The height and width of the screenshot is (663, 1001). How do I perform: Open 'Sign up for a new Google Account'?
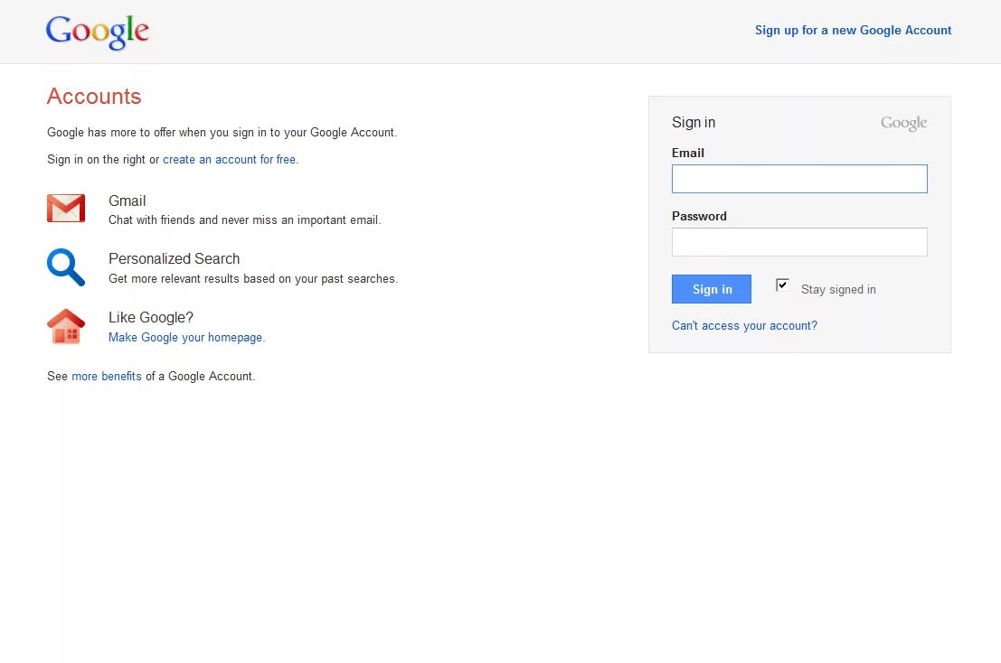[x=853, y=30]
